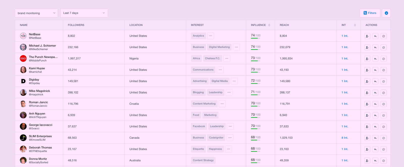Click the reply icon in NetBase row
The image size is (404, 167).
pos(375,36)
